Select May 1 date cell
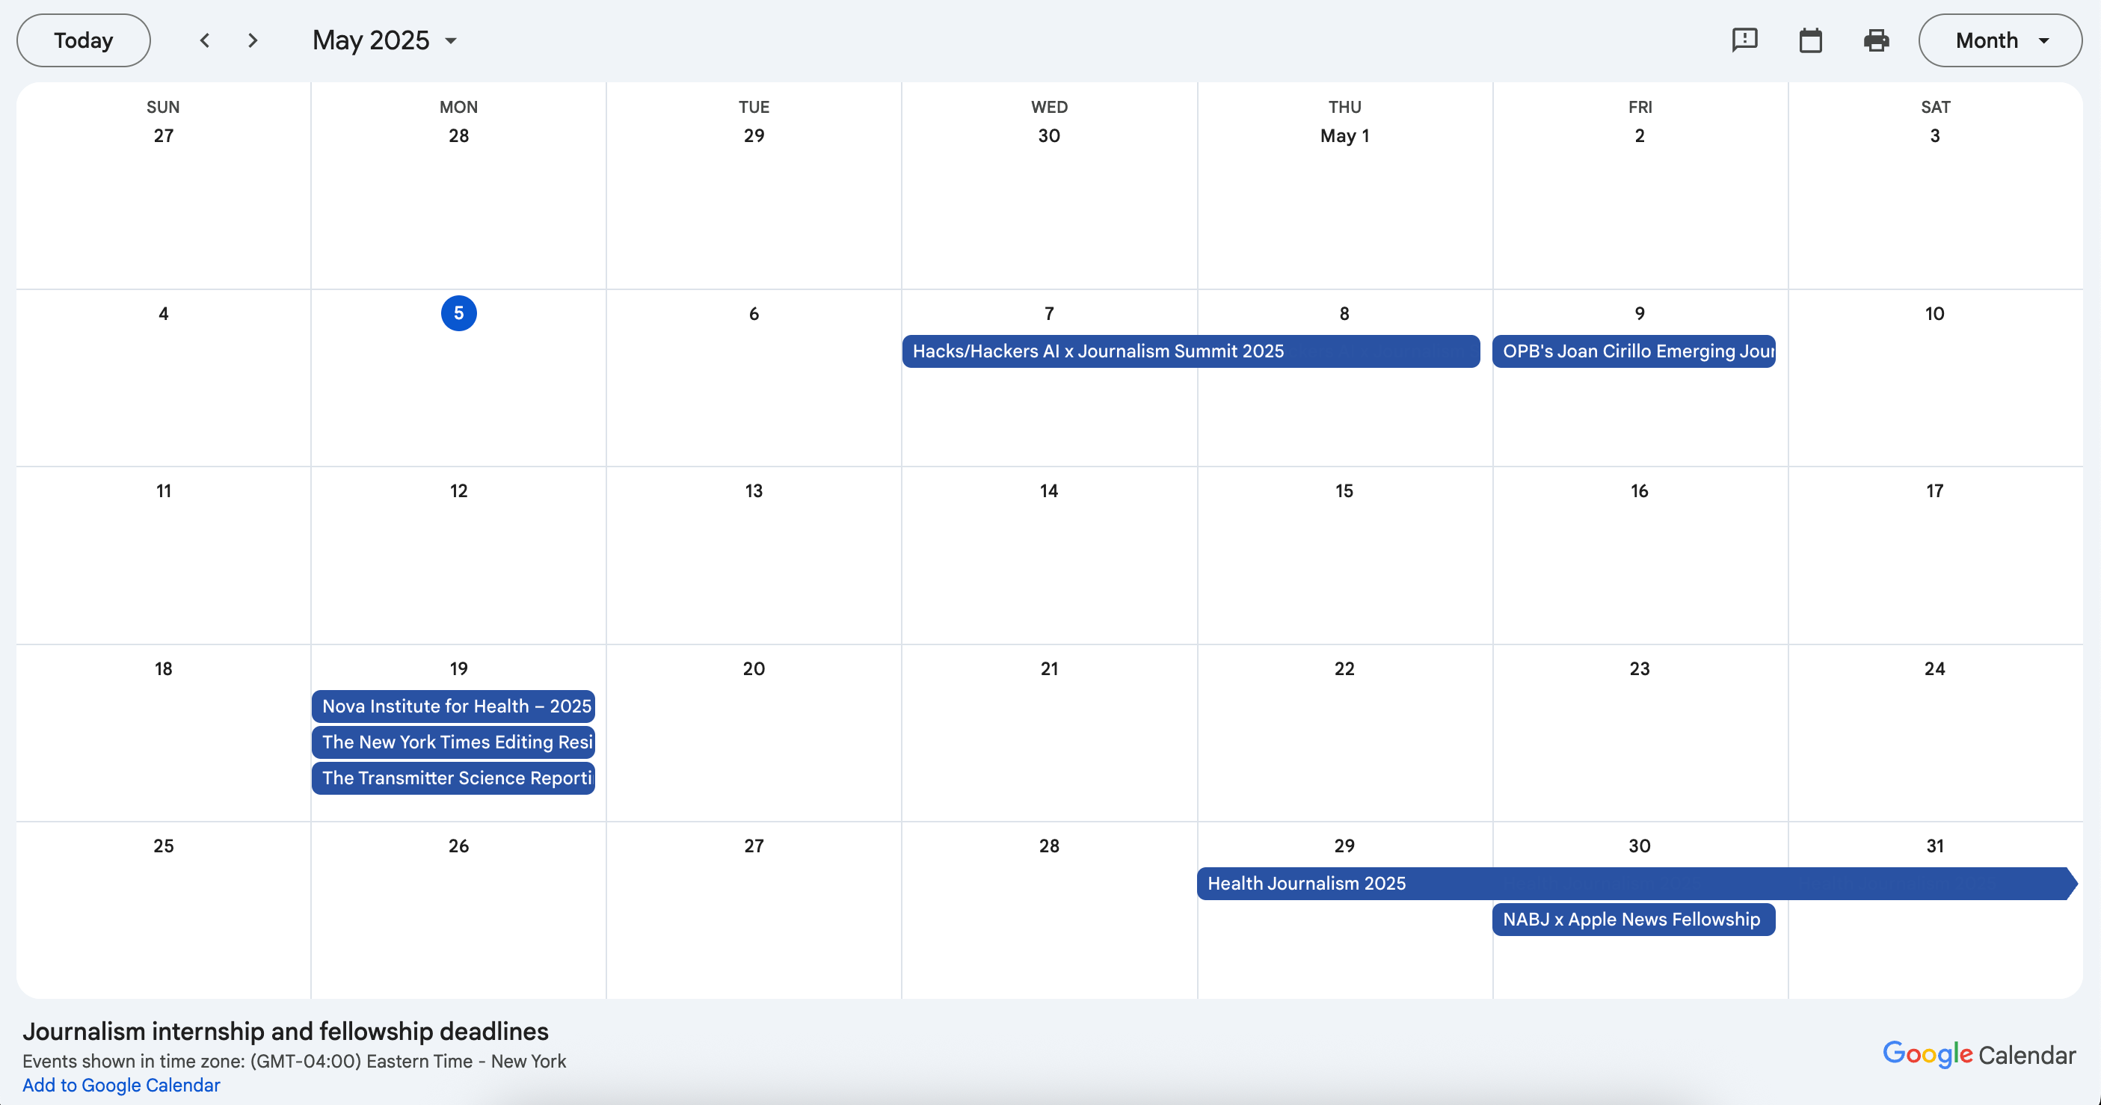2101x1105 pixels. pos(1344,135)
